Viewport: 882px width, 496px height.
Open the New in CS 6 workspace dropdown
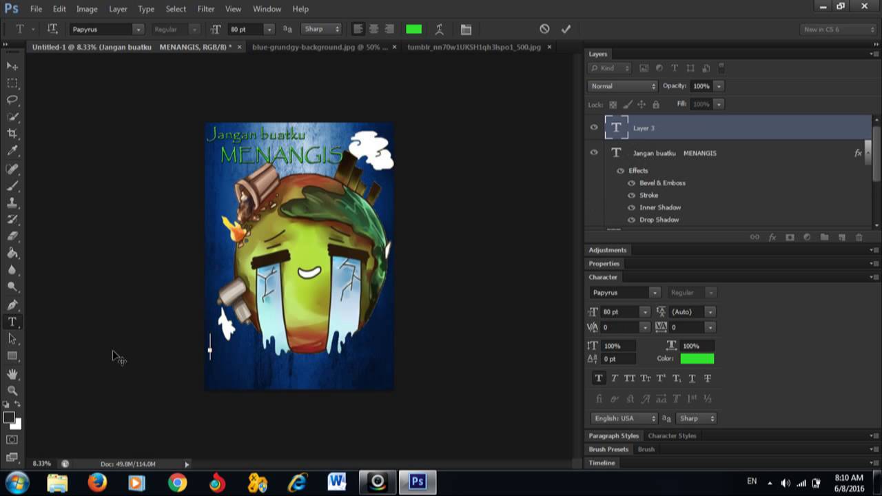838,29
